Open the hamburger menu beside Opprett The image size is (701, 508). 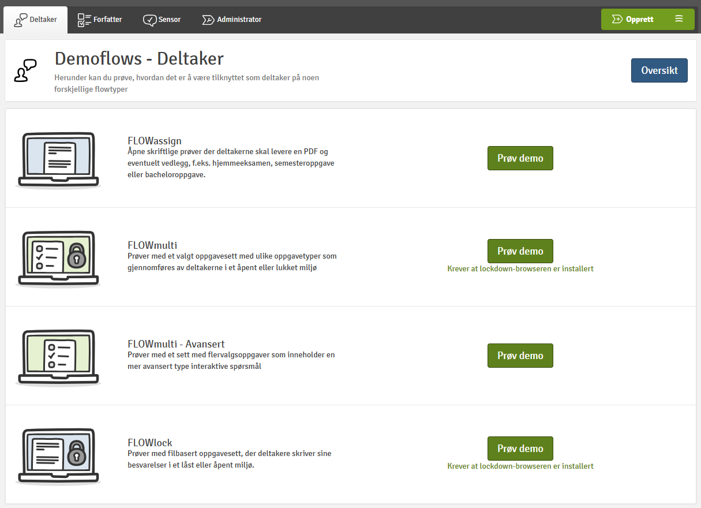click(x=679, y=19)
